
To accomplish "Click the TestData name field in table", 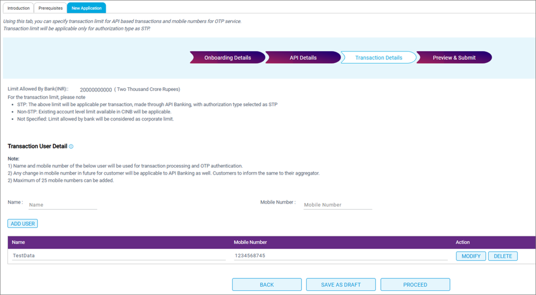I will pos(119,256).
